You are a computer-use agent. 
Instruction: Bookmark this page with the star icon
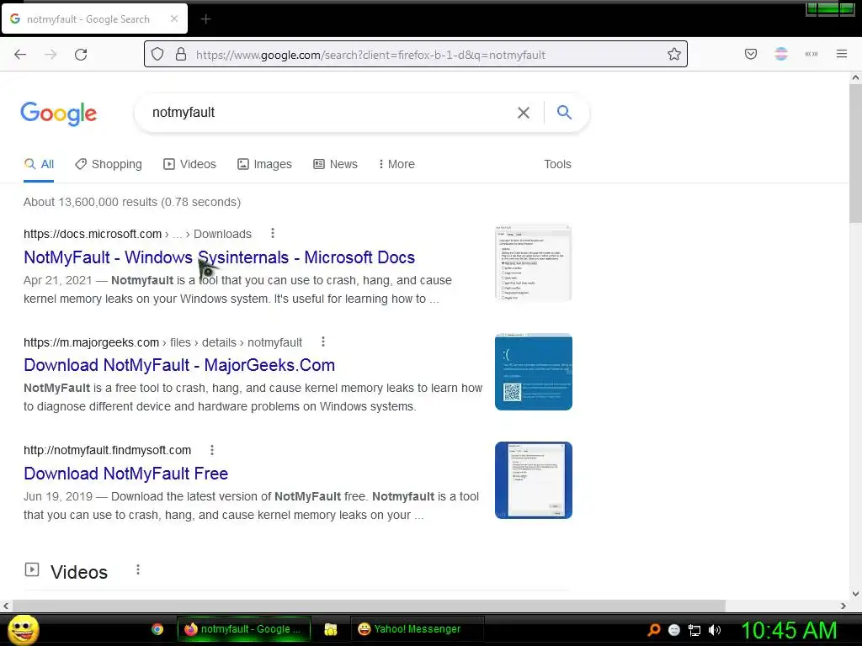pos(674,54)
